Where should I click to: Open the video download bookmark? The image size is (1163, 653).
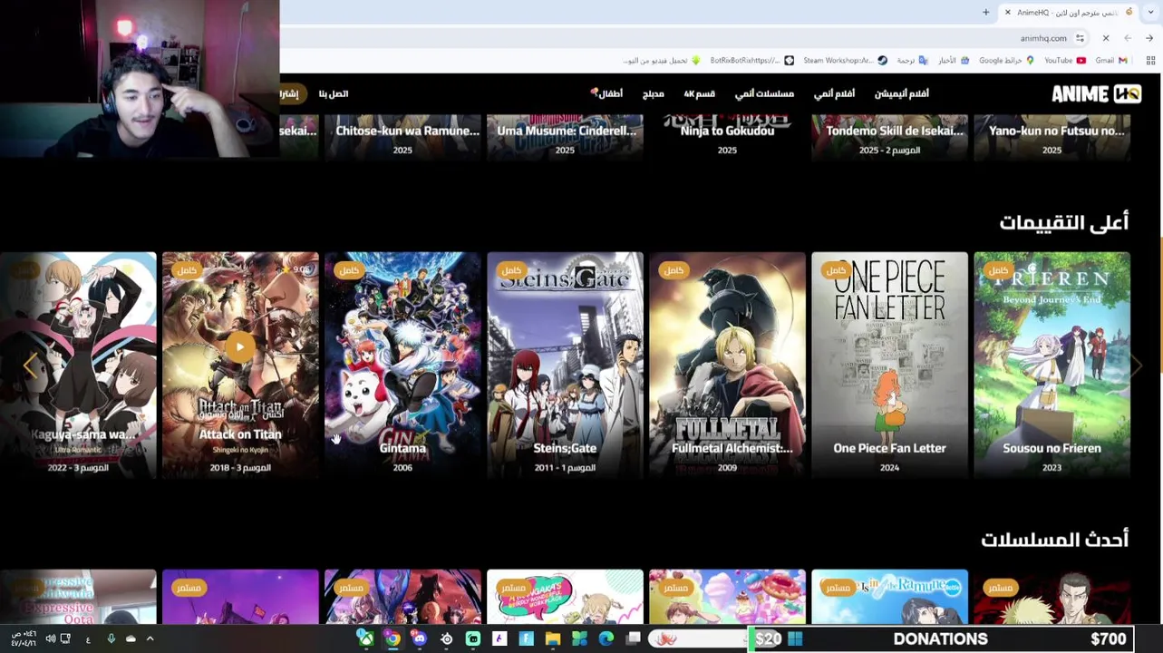click(662, 61)
